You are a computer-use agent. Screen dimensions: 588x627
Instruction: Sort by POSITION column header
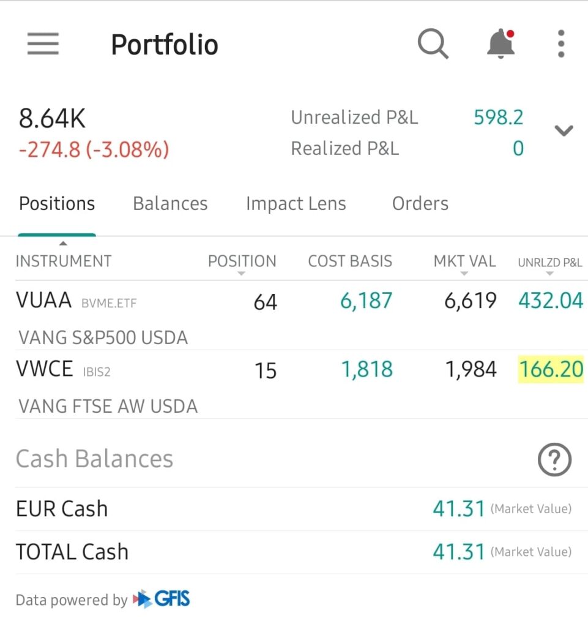click(242, 261)
